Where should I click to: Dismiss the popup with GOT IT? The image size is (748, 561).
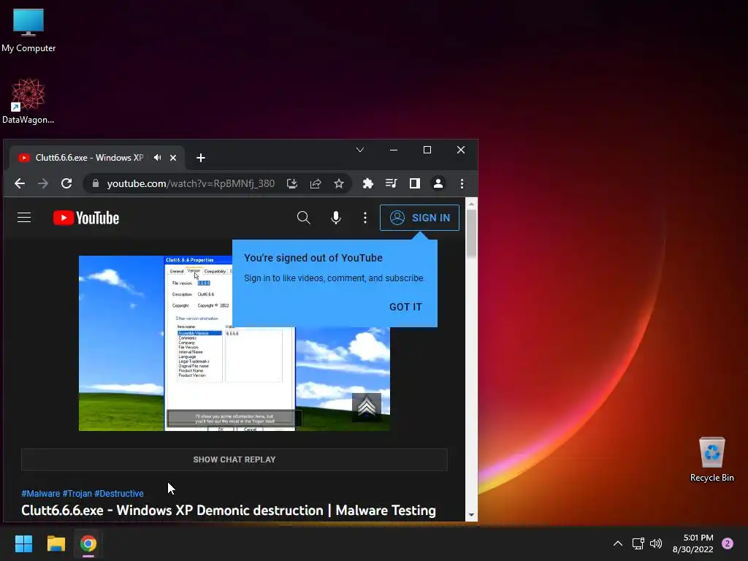pos(405,307)
